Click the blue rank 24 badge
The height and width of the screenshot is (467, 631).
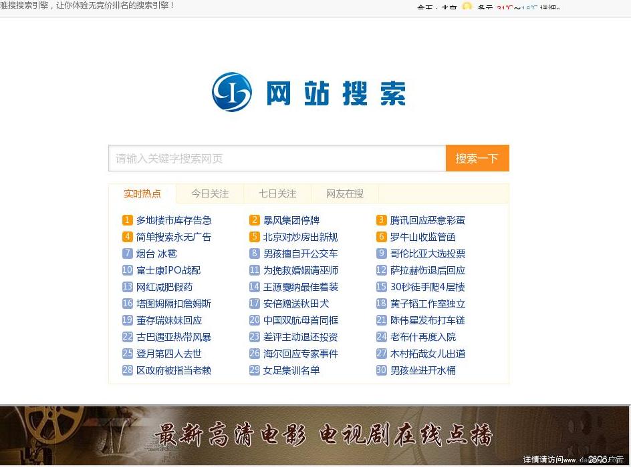click(x=381, y=336)
